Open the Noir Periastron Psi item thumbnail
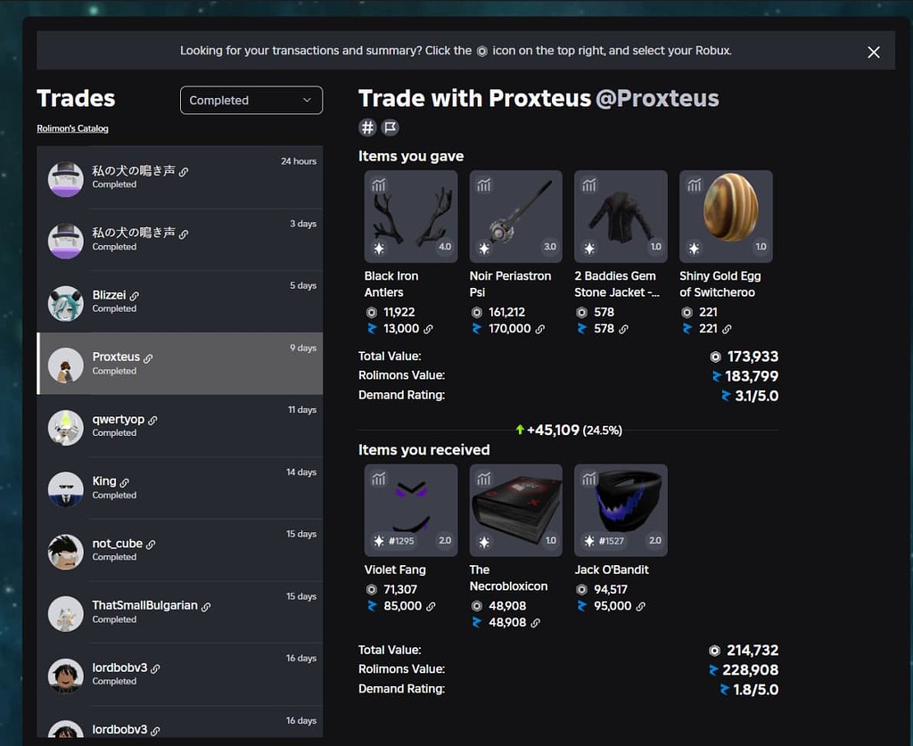Image resolution: width=913 pixels, height=746 pixels. click(x=516, y=217)
